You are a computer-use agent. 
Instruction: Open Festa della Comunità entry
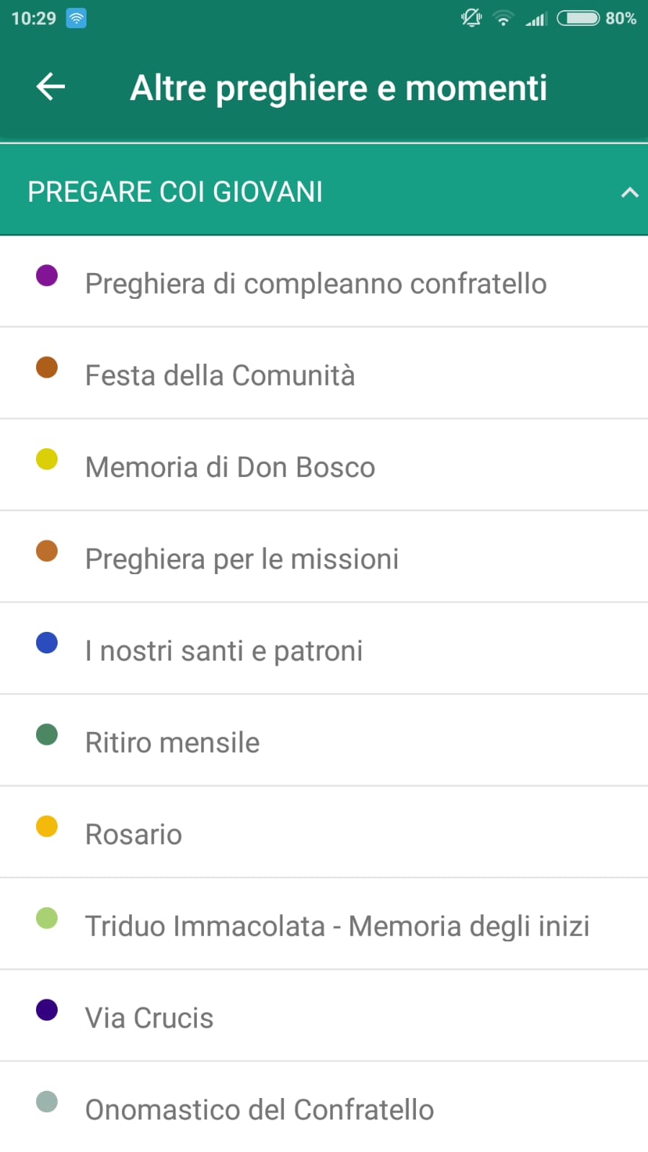point(220,375)
